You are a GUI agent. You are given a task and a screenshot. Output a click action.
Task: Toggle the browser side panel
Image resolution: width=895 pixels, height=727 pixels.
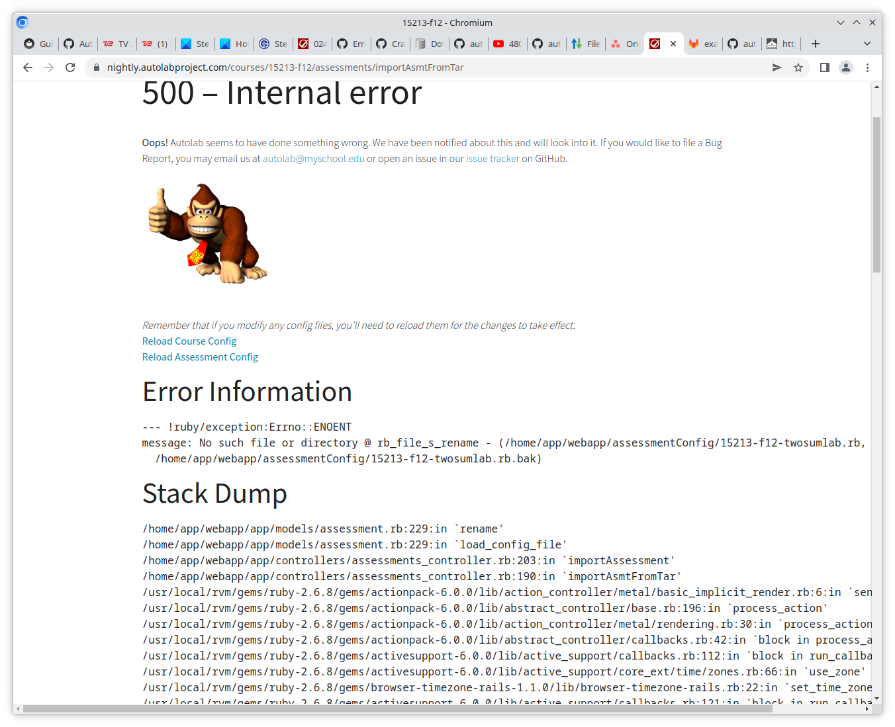[x=824, y=67]
